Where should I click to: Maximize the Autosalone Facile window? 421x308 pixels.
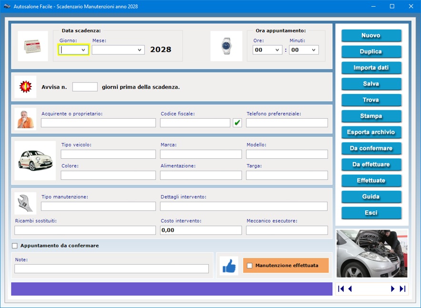click(x=392, y=6)
